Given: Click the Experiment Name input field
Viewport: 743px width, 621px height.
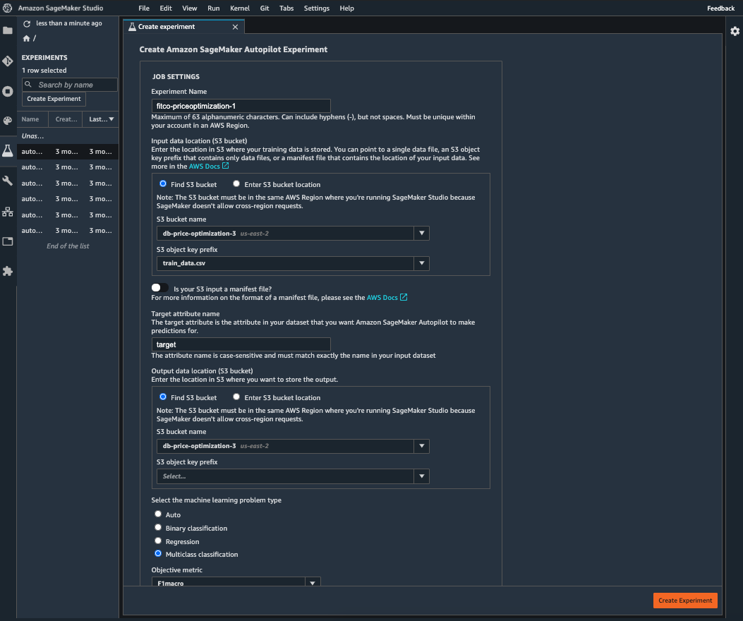Looking at the screenshot, I should (x=241, y=106).
